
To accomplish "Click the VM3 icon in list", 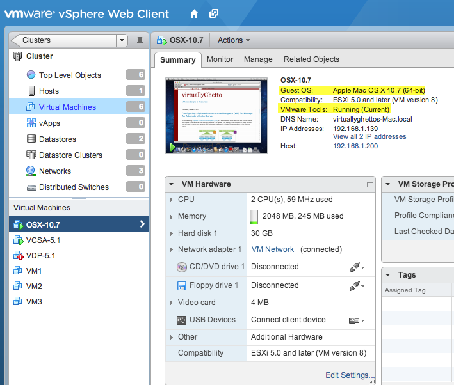I will (18, 301).
